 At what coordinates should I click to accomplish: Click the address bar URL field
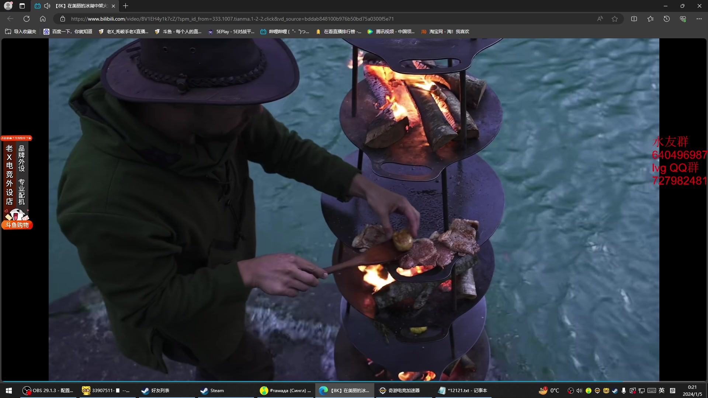(232, 19)
